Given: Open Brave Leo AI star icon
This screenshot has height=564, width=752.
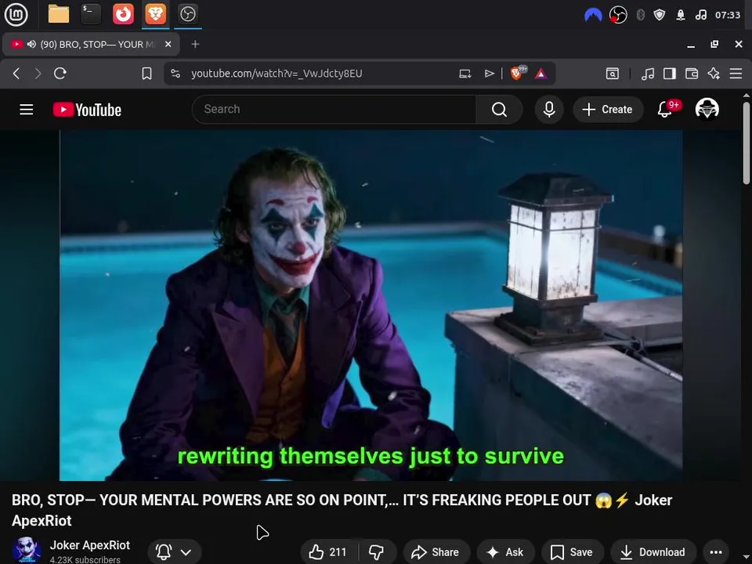Looking at the screenshot, I should (714, 74).
